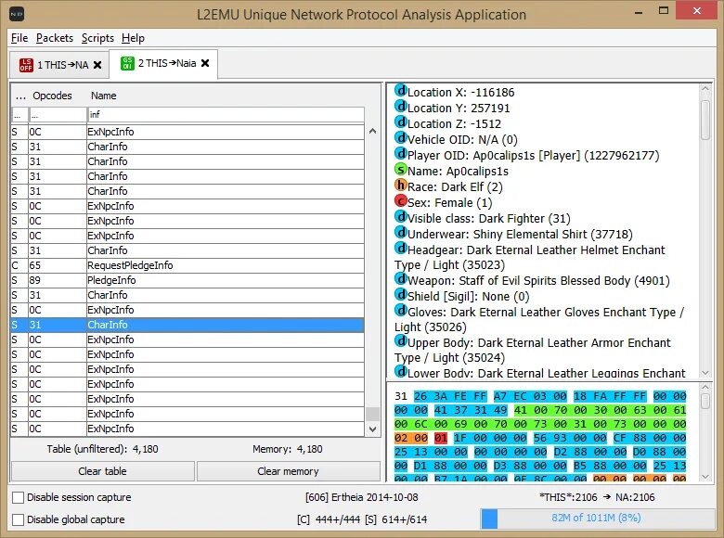Focus the first column filter field
Image resolution: width=724 pixels, height=538 pixels.
[19, 114]
